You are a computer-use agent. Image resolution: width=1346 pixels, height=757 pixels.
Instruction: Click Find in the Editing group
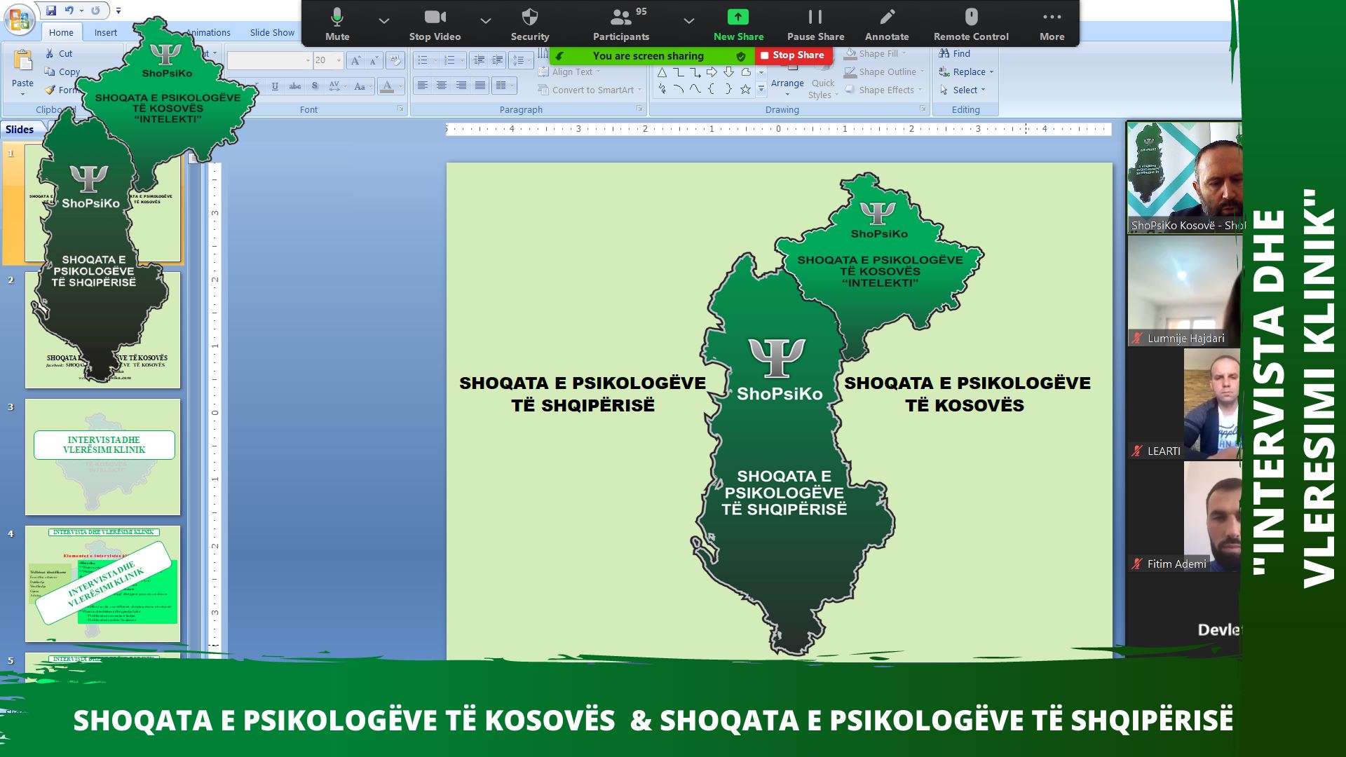pyautogui.click(x=954, y=53)
